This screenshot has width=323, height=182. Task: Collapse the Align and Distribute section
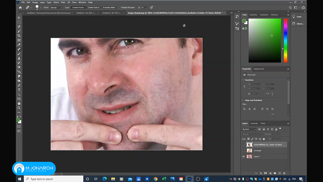coord(243,100)
